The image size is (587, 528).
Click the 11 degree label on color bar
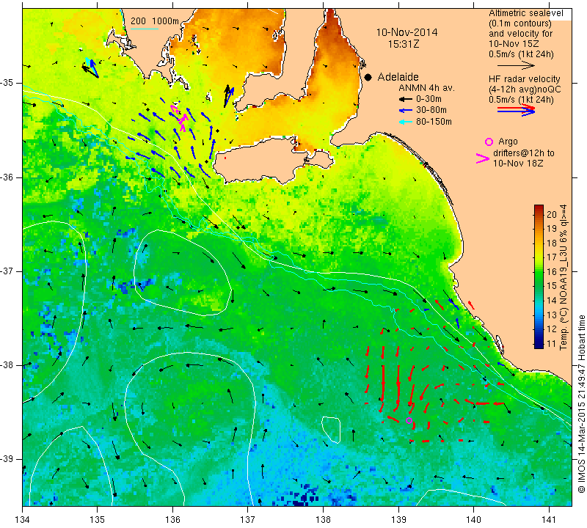(x=552, y=343)
